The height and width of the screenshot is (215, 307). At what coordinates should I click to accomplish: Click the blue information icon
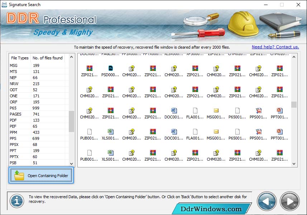17,201
